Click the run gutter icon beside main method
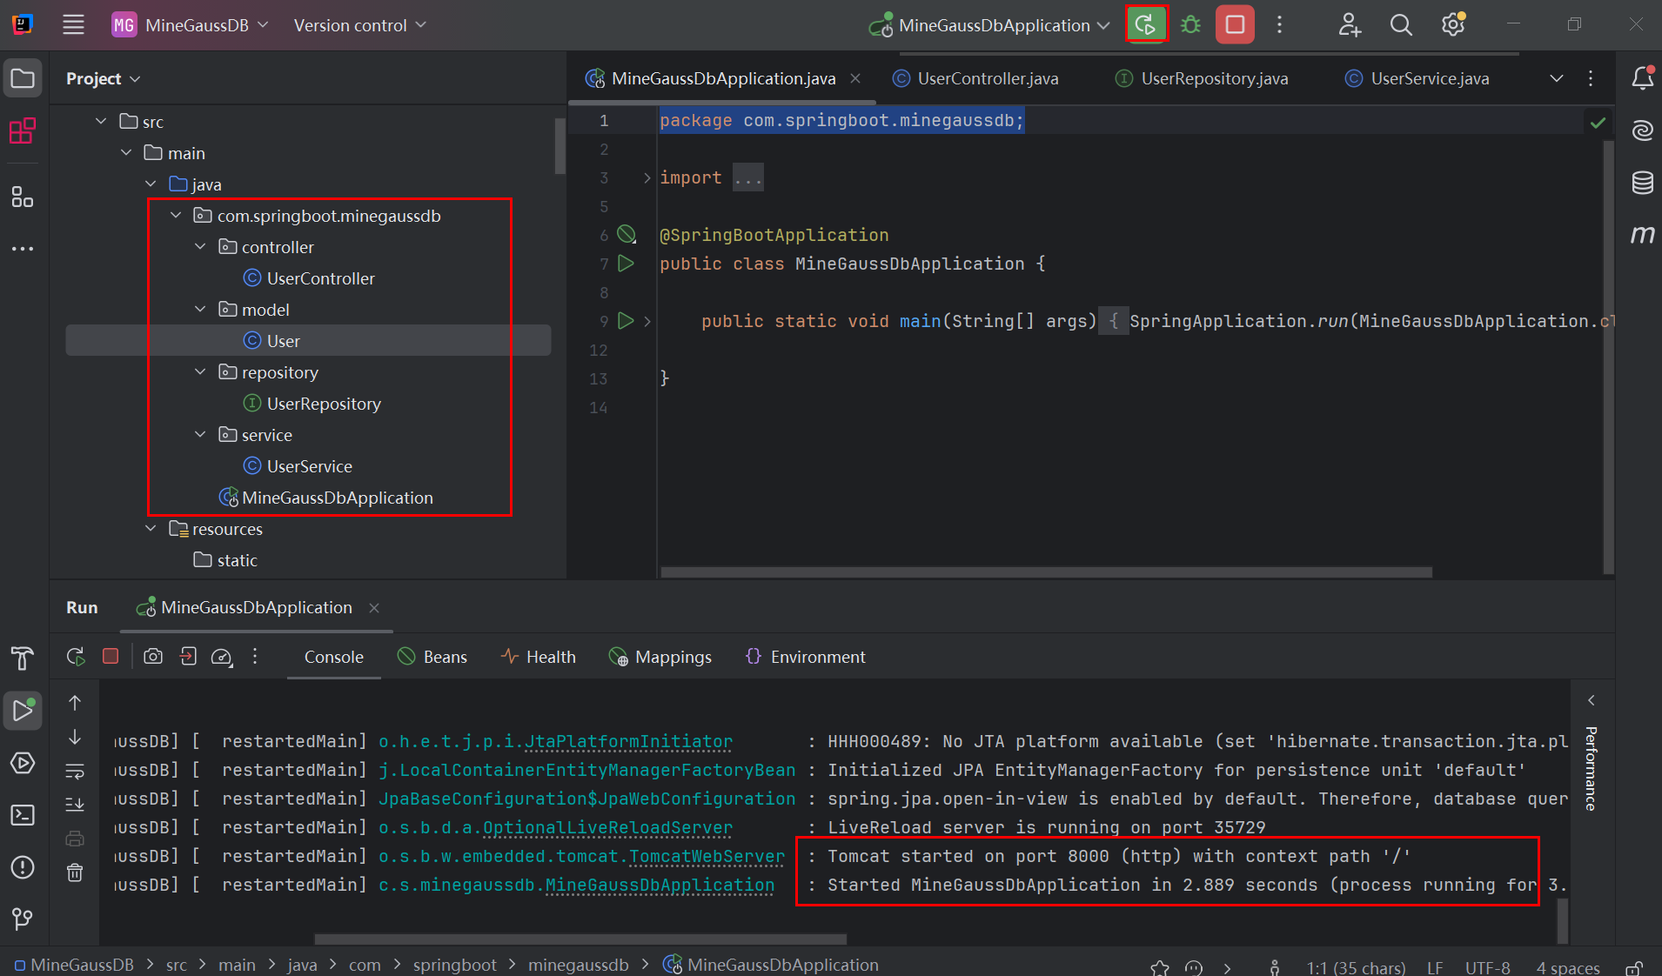The image size is (1662, 976). 626,321
